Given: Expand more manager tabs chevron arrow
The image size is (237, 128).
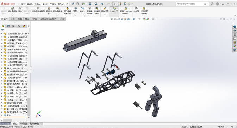Looking at the screenshot, I should point(29,26).
